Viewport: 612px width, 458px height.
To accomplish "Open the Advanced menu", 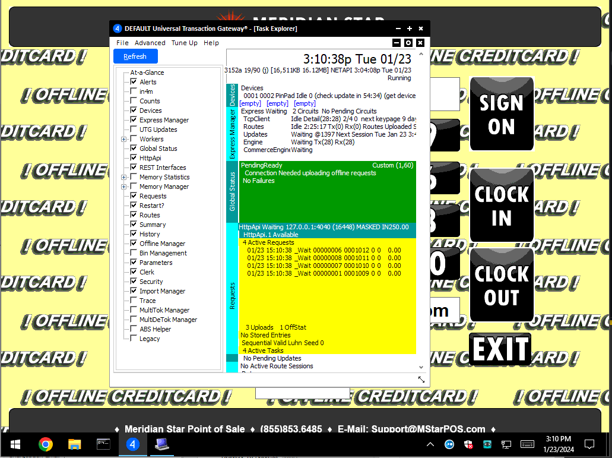I will pyautogui.click(x=150, y=43).
